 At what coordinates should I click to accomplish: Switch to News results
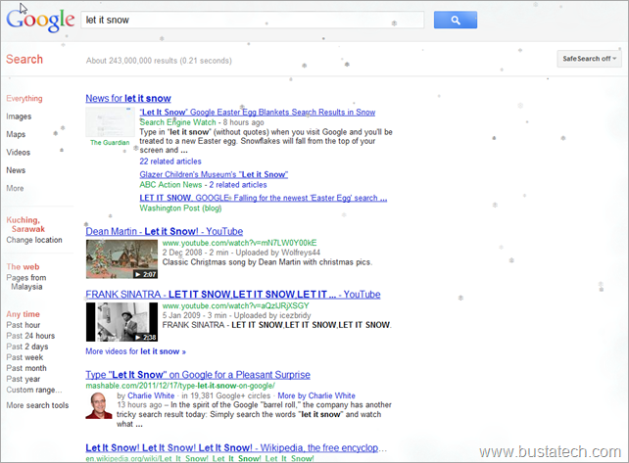[x=16, y=170]
